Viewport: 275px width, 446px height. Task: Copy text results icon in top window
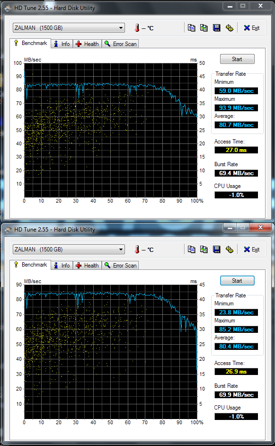pos(191,28)
